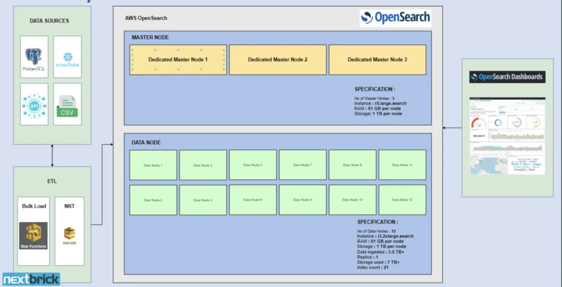Screen dimensions: 562x287
Task: Select the CSV file icon
Action: point(68,106)
